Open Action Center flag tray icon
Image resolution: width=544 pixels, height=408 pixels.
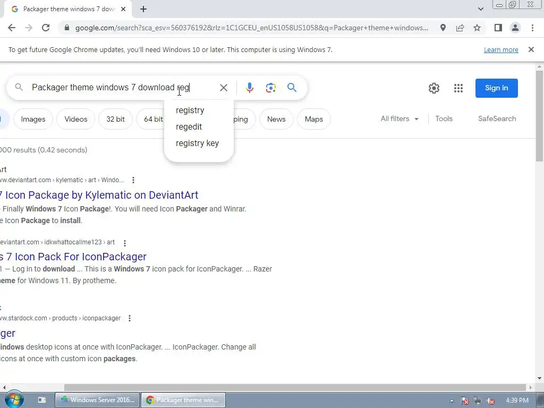pyautogui.click(x=464, y=401)
